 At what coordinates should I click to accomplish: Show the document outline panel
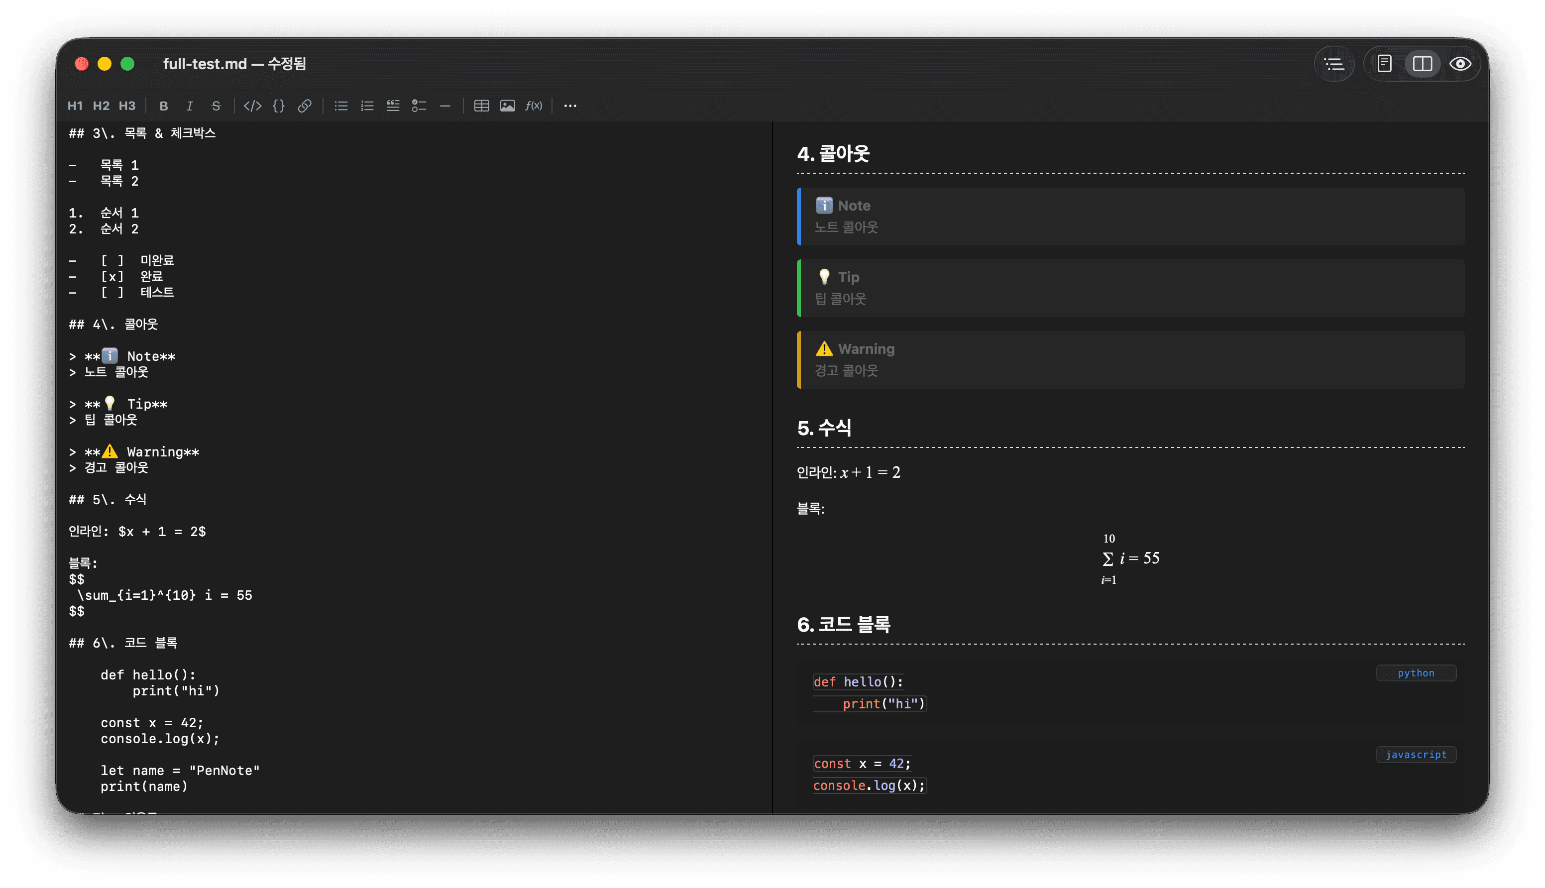tap(1334, 63)
